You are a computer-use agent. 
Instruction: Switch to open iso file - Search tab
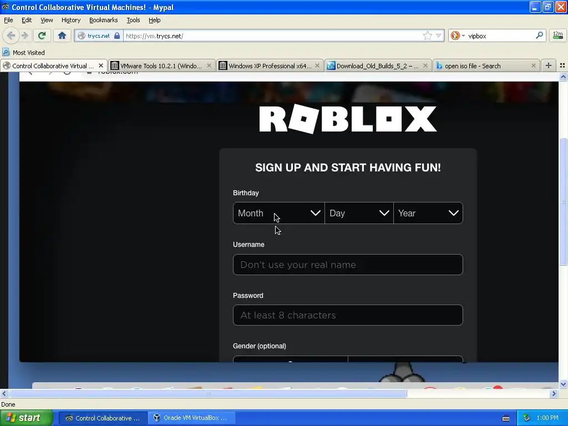click(x=486, y=65)
